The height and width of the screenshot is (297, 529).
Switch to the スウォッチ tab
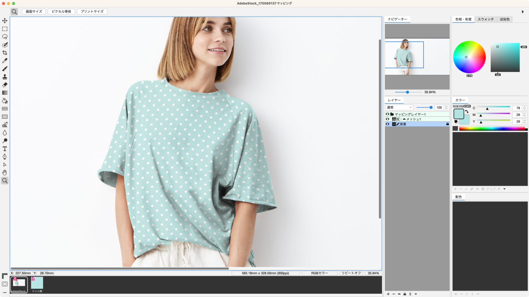tap(486, 19)
